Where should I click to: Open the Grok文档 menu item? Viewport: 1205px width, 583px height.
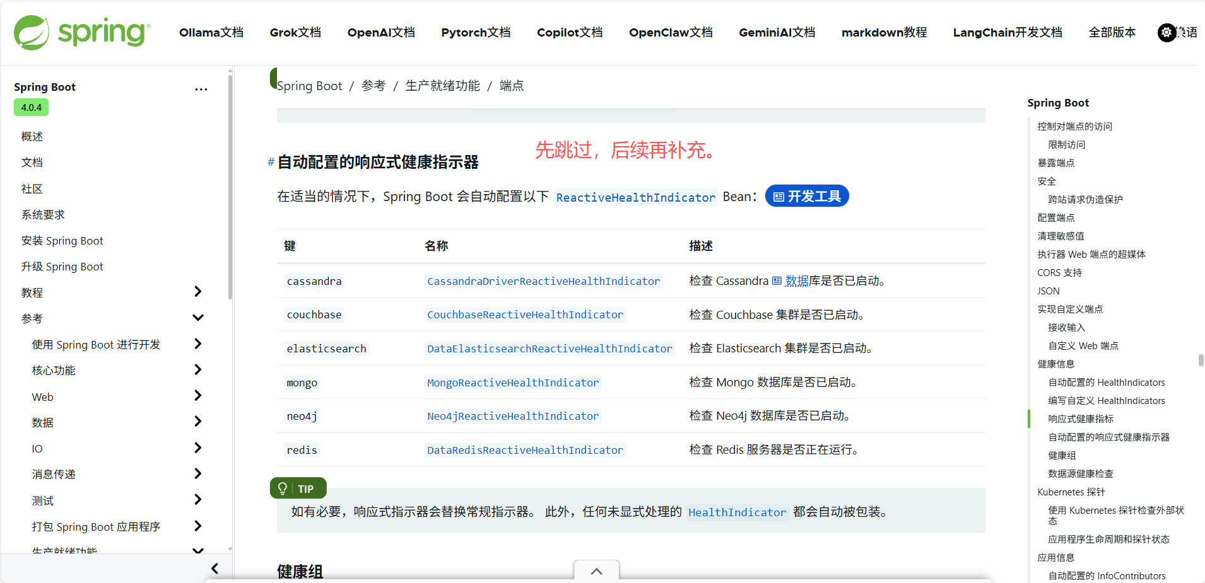[x=295, y=32]
